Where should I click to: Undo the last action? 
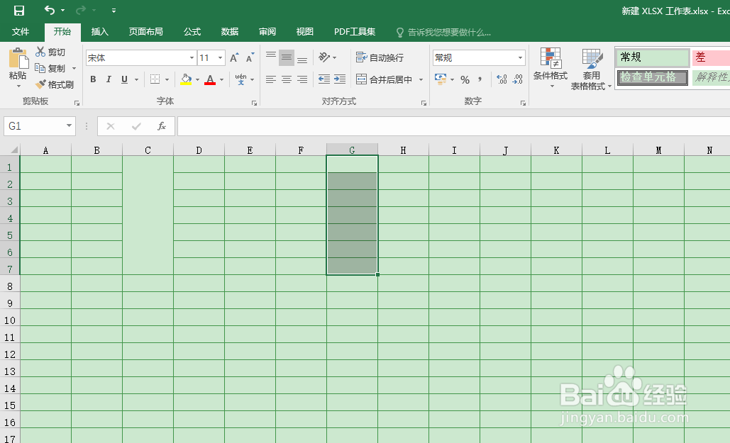(x=50, y=10)
